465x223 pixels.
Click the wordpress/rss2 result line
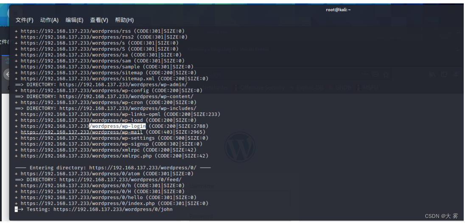tap(101, 37)
